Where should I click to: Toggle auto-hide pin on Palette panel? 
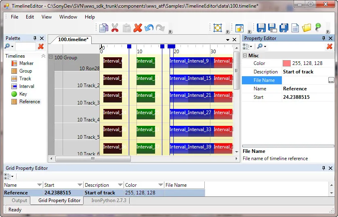(x=35, y=38)
